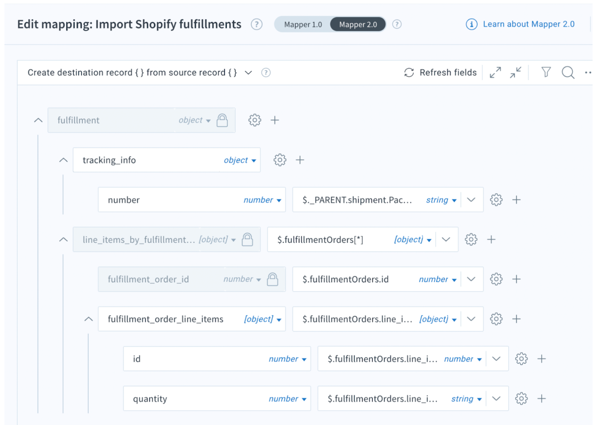Open [object] type dropdown for fulfillment_order_line_items

[x=262, y=319]
